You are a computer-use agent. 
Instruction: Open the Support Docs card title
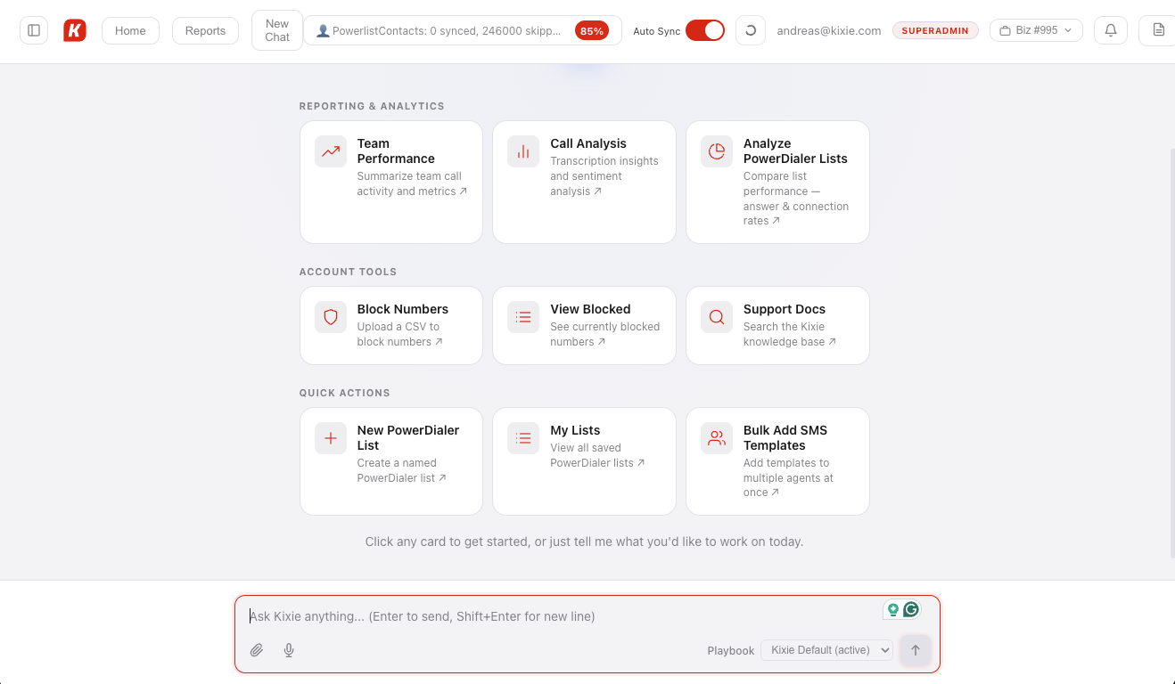coord(785,309)
